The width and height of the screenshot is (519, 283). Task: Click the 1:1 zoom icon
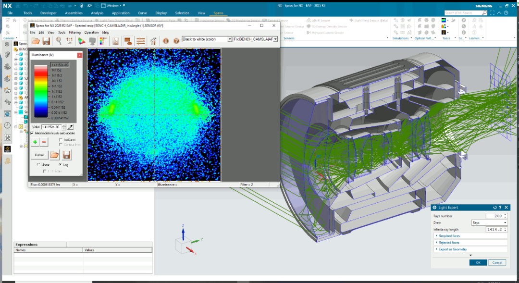pos(69,41)
